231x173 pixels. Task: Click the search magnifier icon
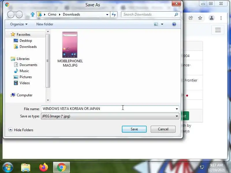pos(176,14)
